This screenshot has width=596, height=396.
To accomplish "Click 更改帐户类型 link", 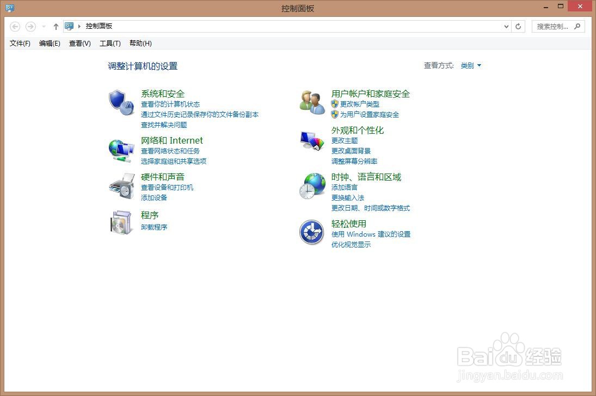I will tap(360, 104).
